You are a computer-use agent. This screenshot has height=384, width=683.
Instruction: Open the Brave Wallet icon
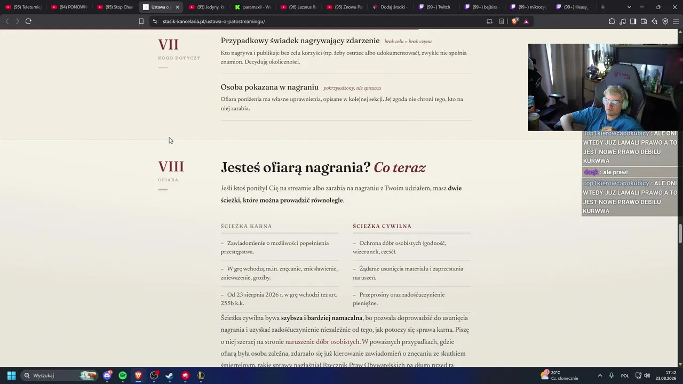tap(644, 21)
